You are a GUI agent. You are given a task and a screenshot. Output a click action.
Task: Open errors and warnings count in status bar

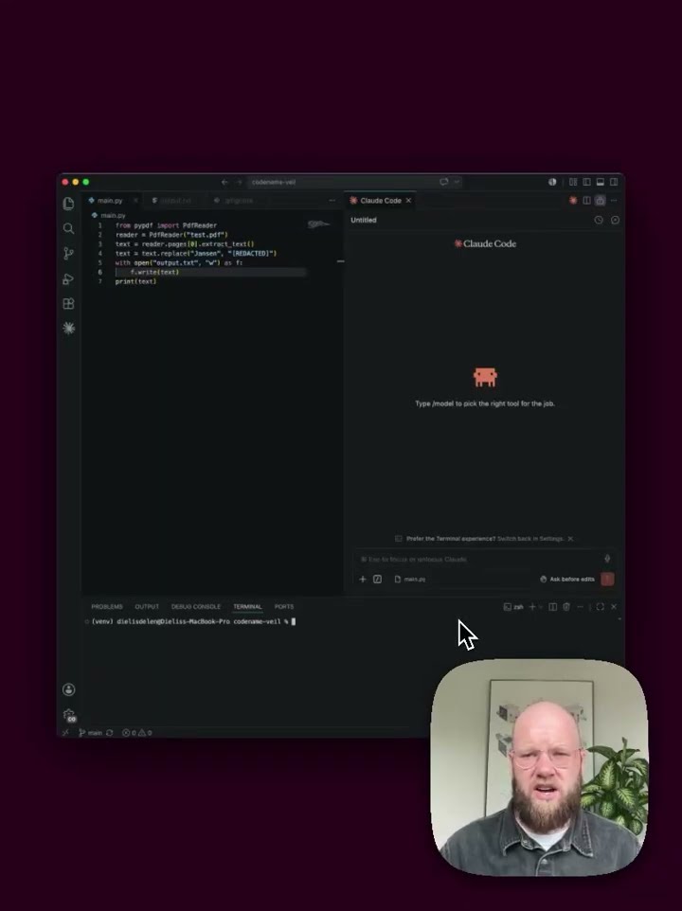[x=137, y=733]
